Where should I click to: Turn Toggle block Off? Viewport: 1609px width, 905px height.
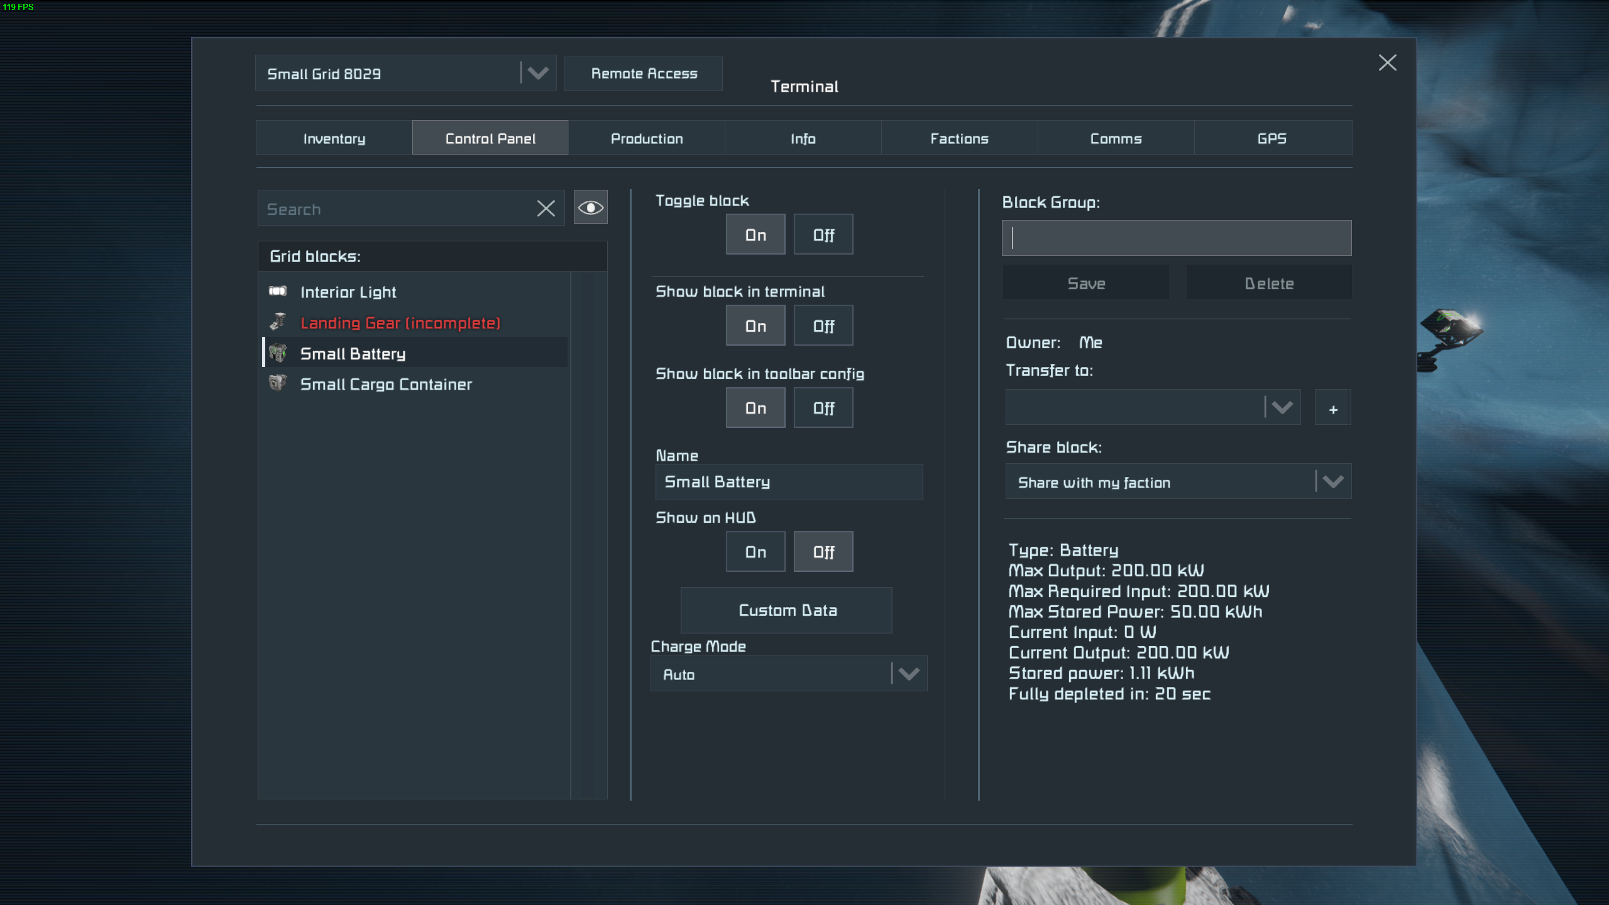click(823, 234)
